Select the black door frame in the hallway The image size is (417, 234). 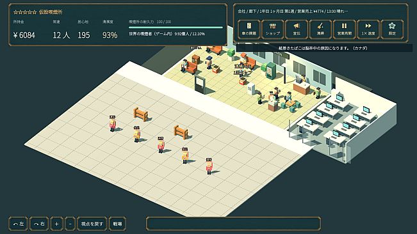200,84
